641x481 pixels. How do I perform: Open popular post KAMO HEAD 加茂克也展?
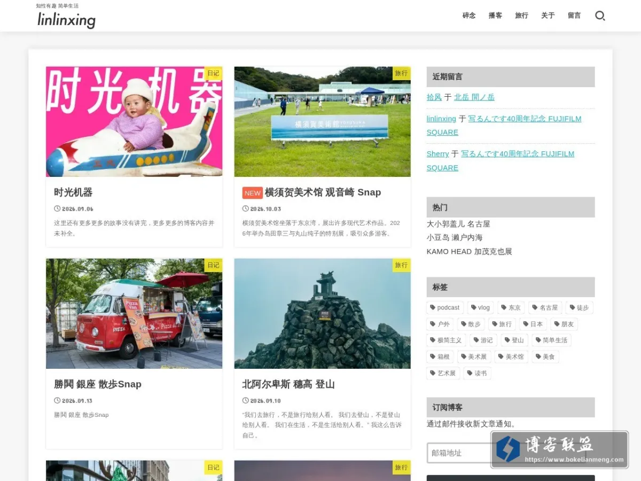click(470, 252)
